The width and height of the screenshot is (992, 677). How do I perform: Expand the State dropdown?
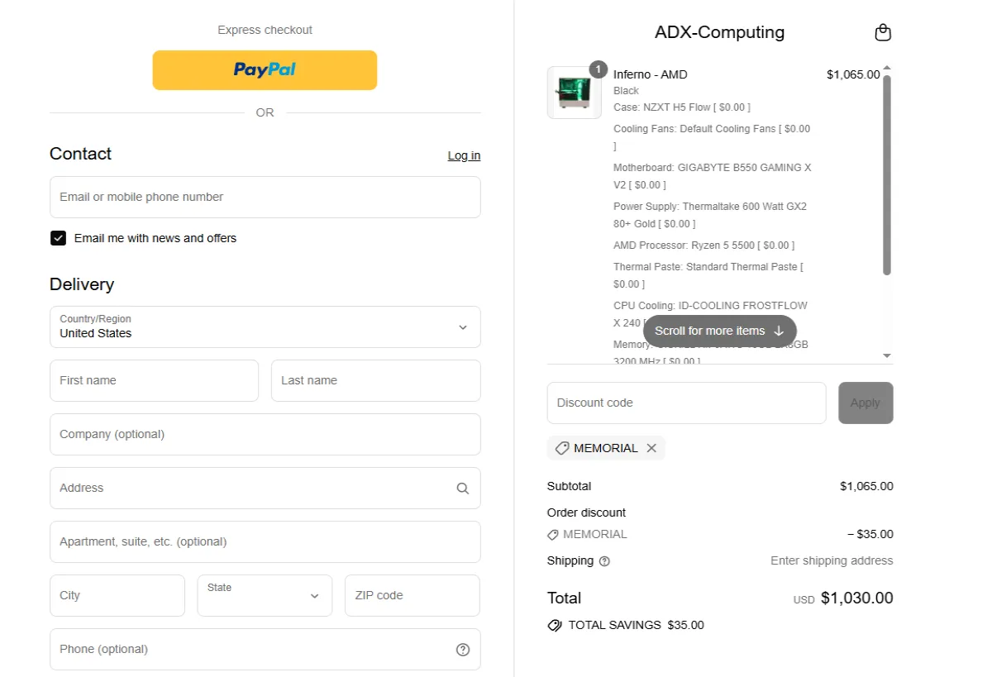tap(265, 595)
